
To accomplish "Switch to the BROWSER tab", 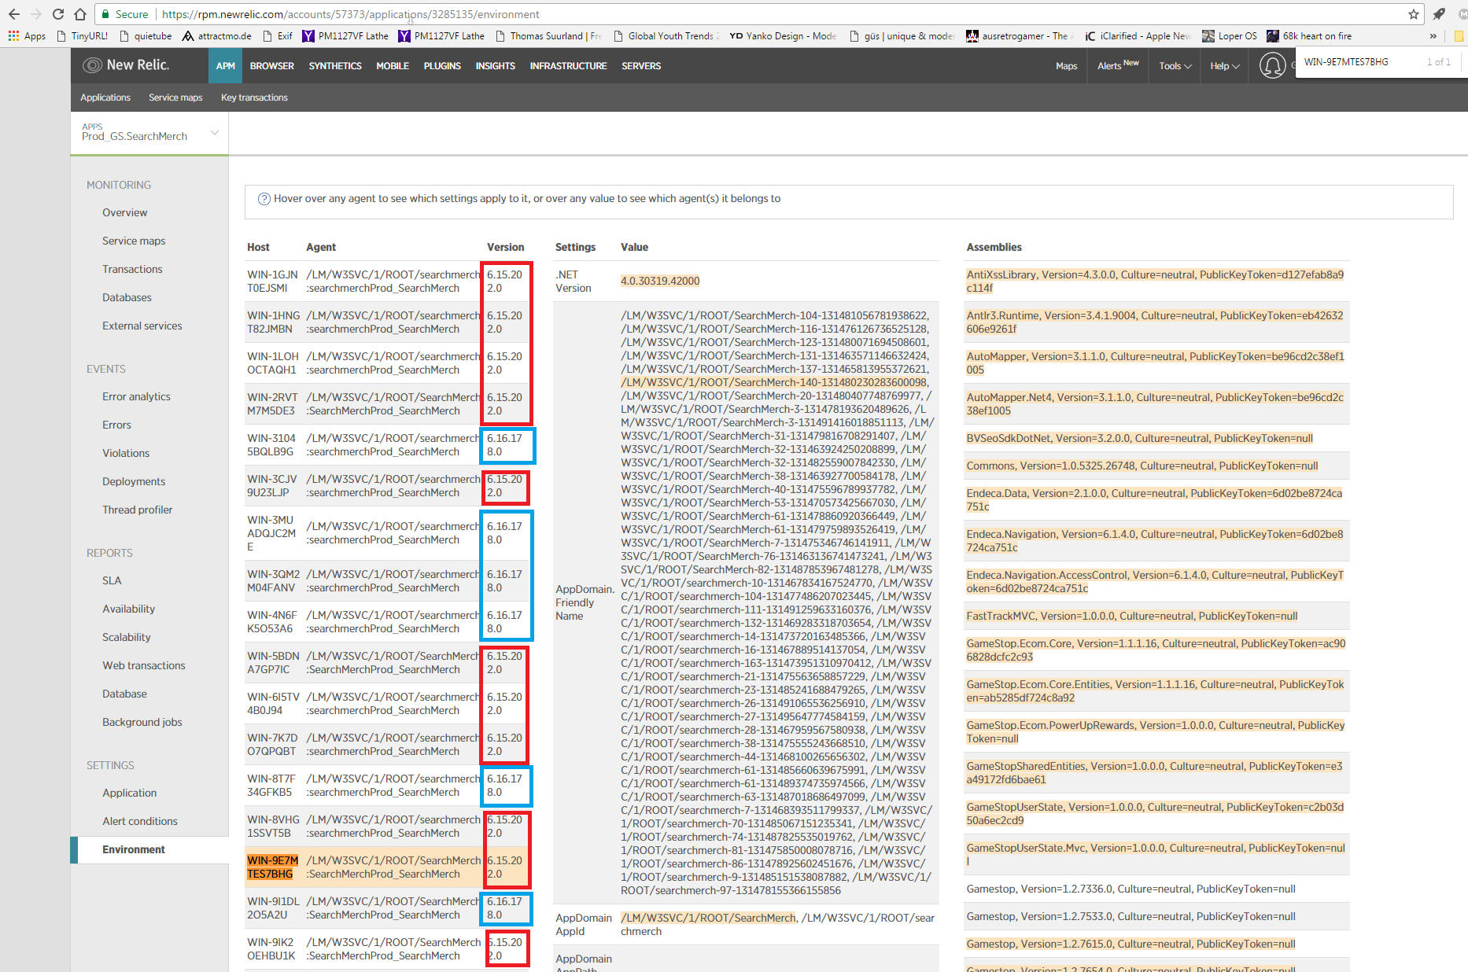I will coord(272,66).
